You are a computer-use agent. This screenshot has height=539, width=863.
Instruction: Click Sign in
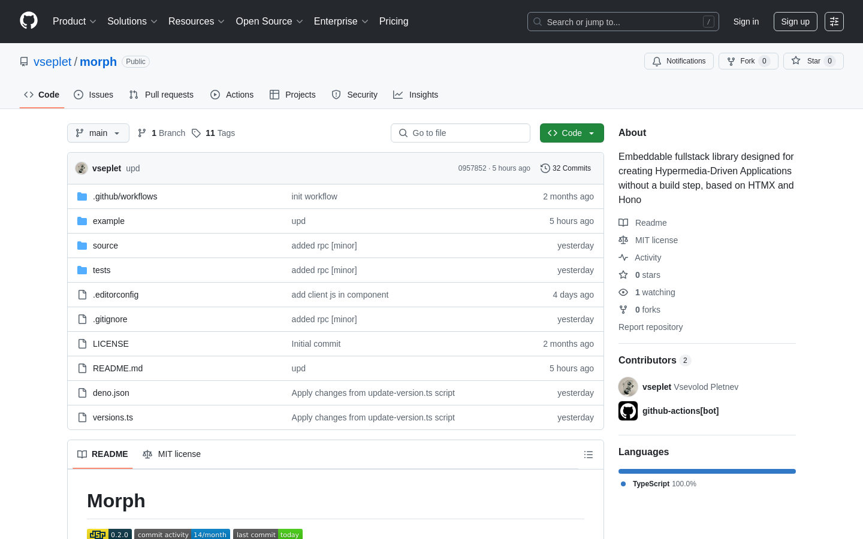746,22
